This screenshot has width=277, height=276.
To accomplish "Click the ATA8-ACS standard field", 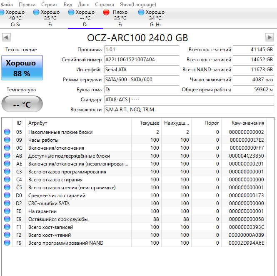I will point(190,100).
